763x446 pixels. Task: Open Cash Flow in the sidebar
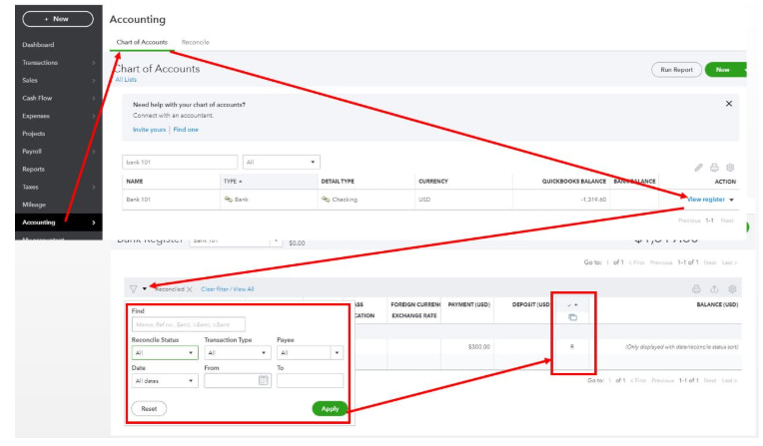37,98
